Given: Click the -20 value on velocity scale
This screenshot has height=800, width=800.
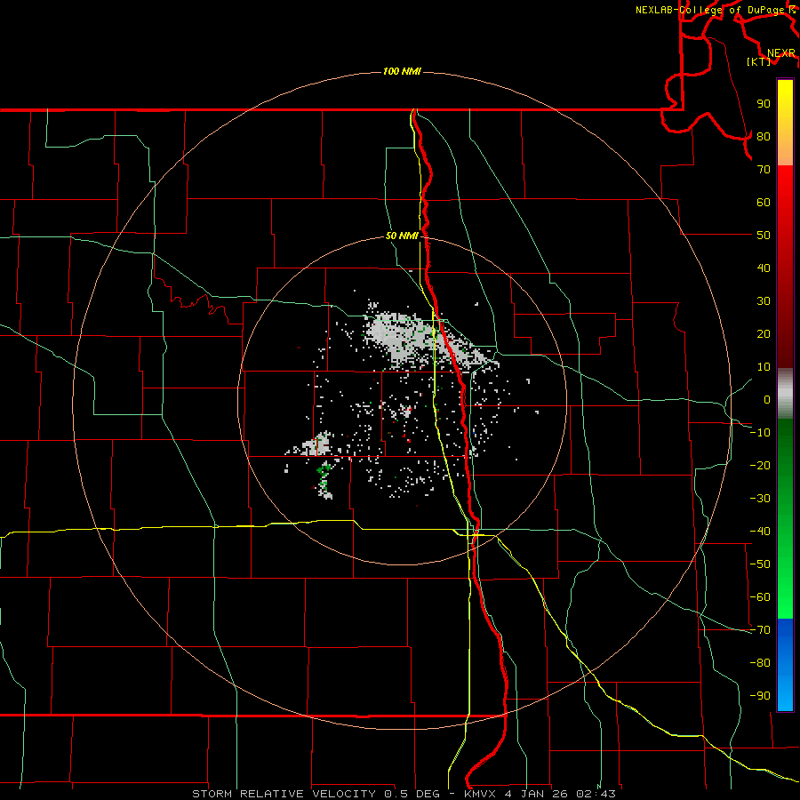Looking at the screenshot, I should tap(760, 466).
